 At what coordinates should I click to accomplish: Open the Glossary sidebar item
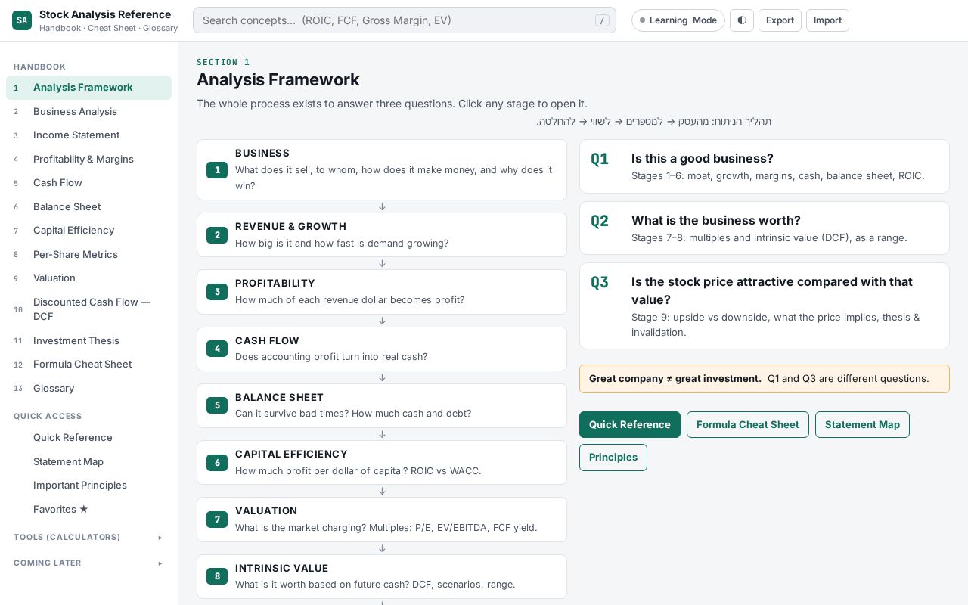click(88, 388)
